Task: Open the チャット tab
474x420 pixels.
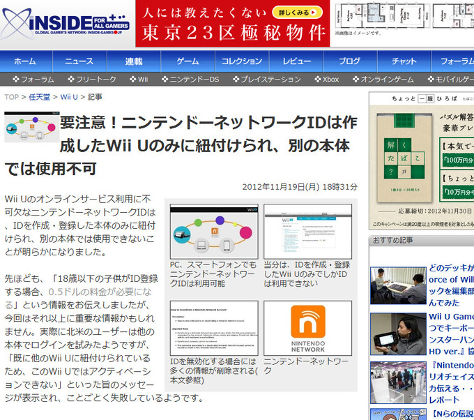Action: (x=404, y=61)
